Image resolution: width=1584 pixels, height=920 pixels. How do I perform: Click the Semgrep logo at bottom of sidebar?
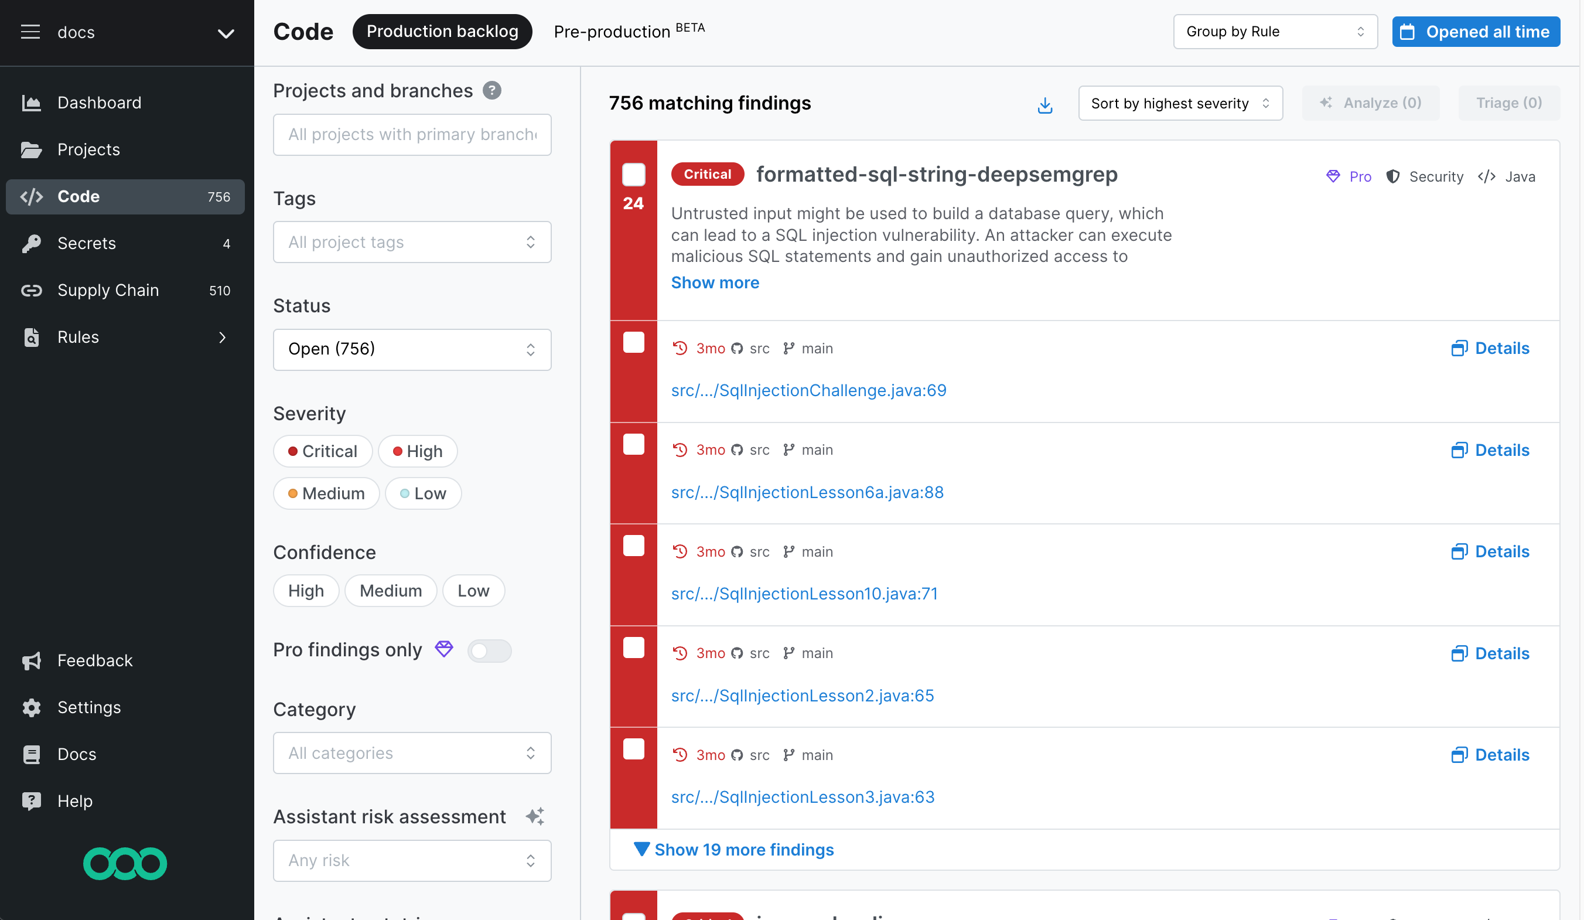click(x=124, y=863)
